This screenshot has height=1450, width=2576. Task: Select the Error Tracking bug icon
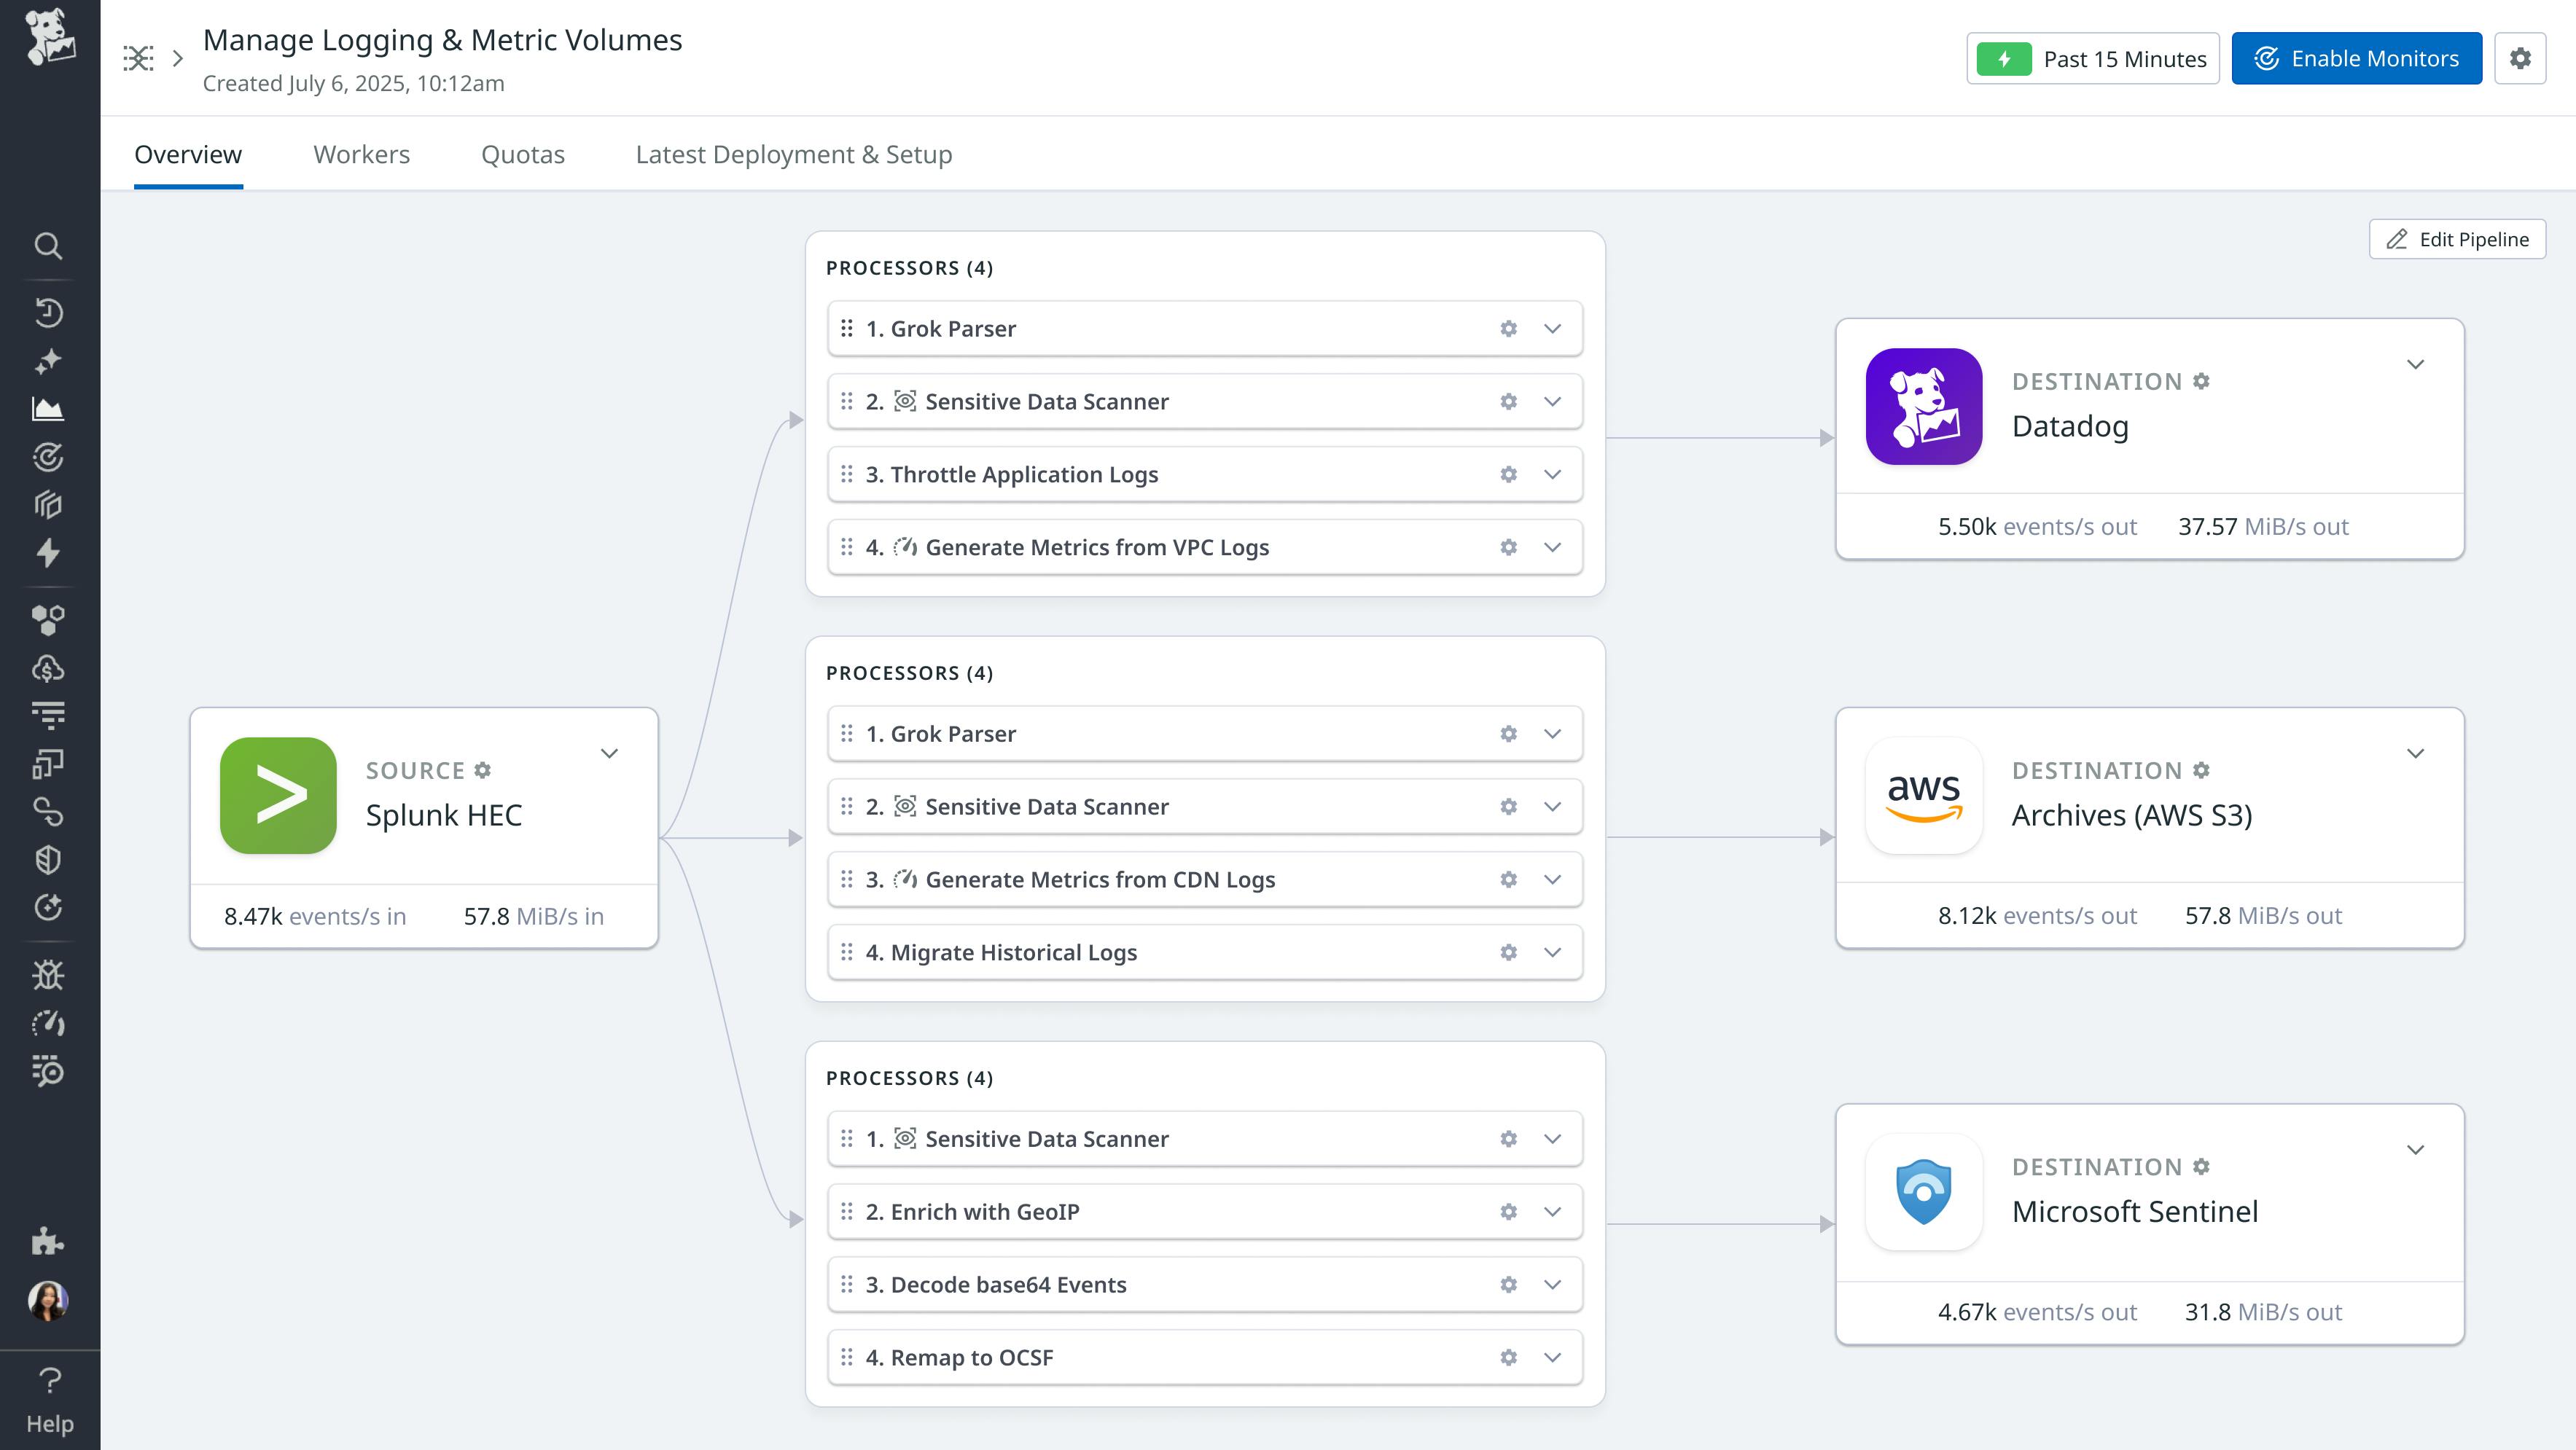point(49,976)
